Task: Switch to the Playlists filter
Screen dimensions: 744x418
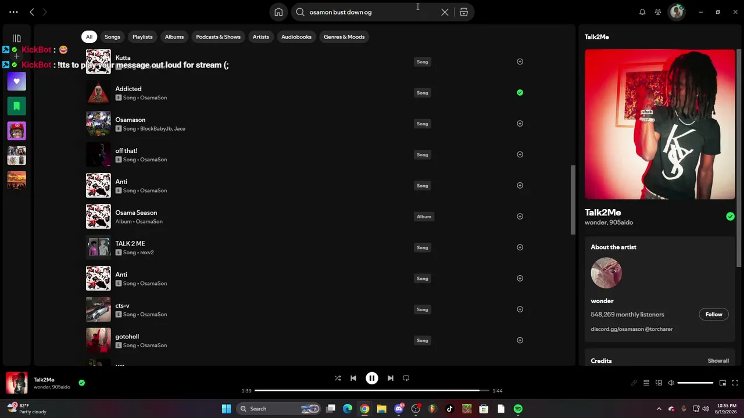Action: pyautogui.click(x=142, y=37)
